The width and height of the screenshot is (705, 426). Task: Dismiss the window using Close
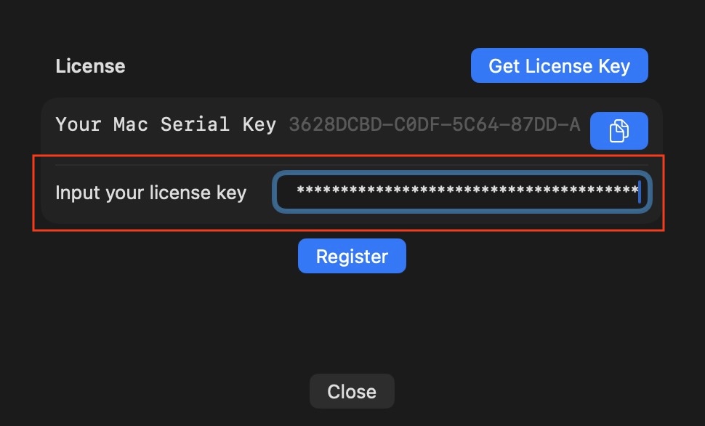(x=352, y=391)
